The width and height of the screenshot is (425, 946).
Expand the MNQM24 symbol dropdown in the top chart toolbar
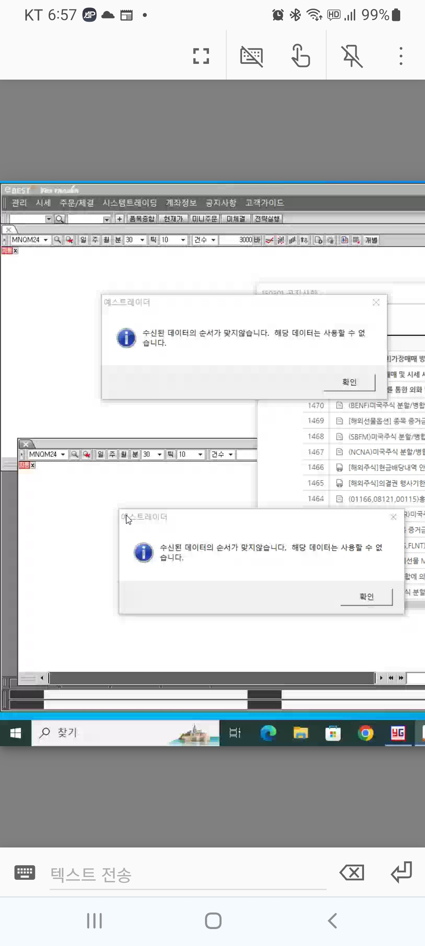[x=46, y=240]
